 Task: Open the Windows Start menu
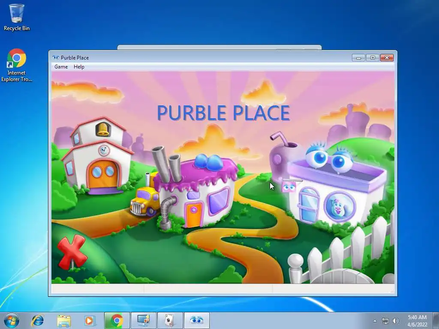[x=12, y=320]
